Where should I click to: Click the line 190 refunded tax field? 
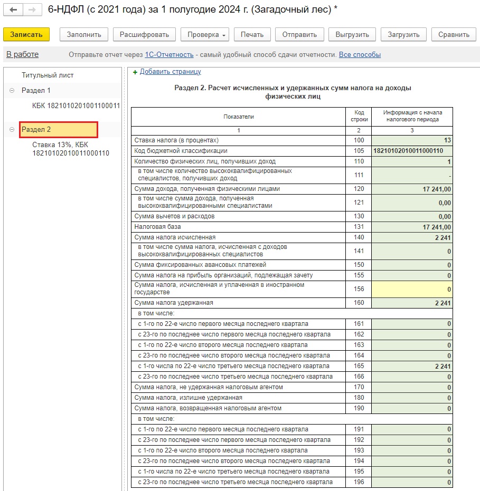412,408
